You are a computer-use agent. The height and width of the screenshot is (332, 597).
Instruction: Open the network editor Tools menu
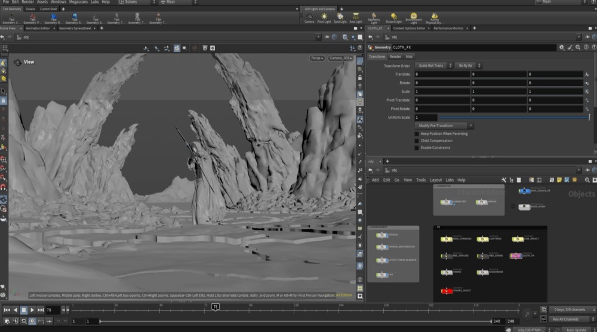pos(421,180)
